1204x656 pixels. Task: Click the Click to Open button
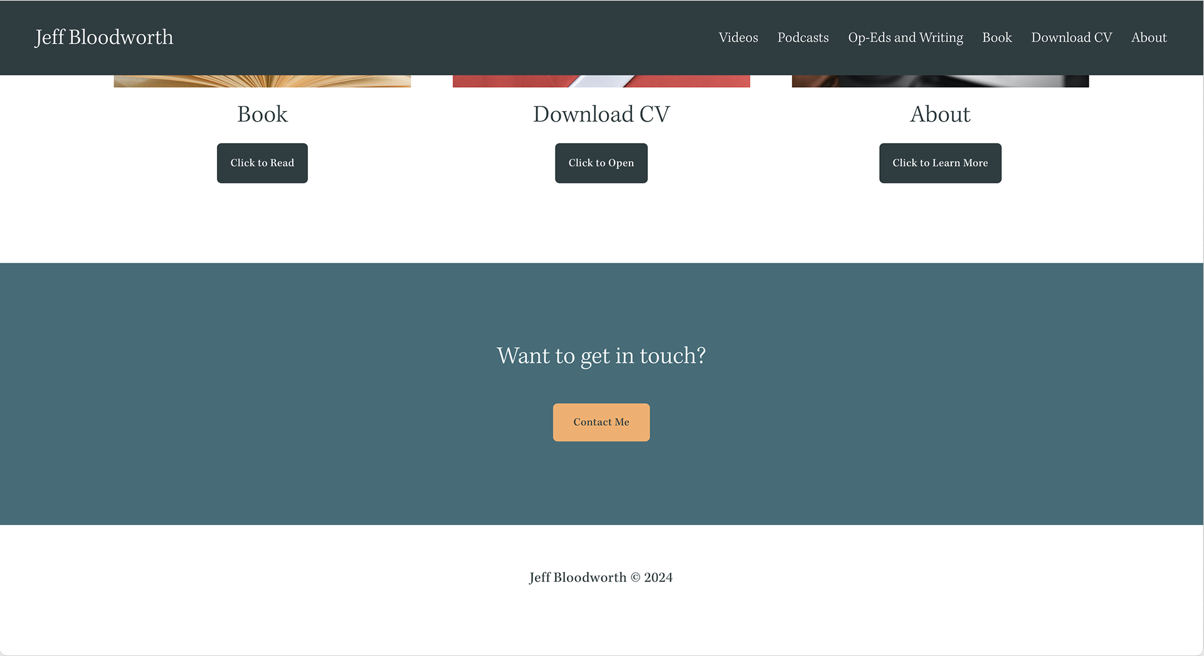601,163
